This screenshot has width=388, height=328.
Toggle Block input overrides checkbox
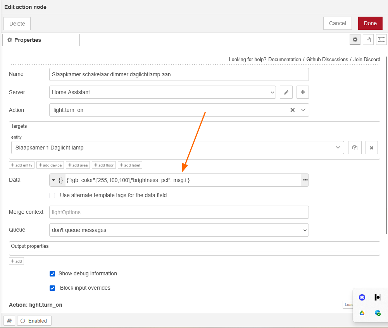click(52, 288)
